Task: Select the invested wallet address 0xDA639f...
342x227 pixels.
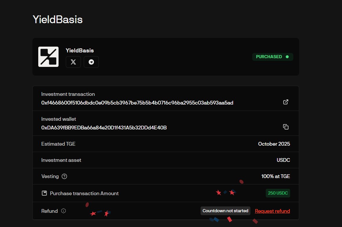Action: click(104, 128)
